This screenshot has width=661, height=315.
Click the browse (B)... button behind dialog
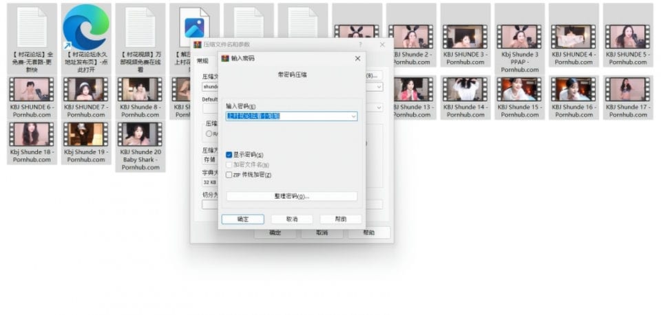coord(373,76)
